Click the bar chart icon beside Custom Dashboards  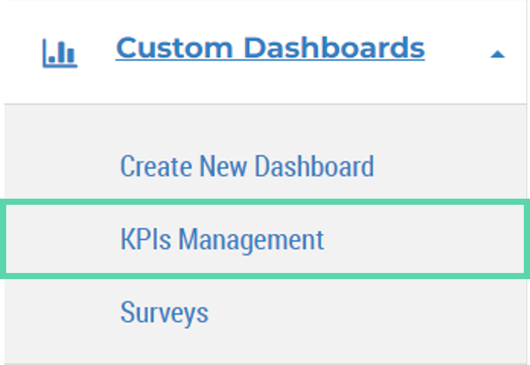(x=60, y=53)
